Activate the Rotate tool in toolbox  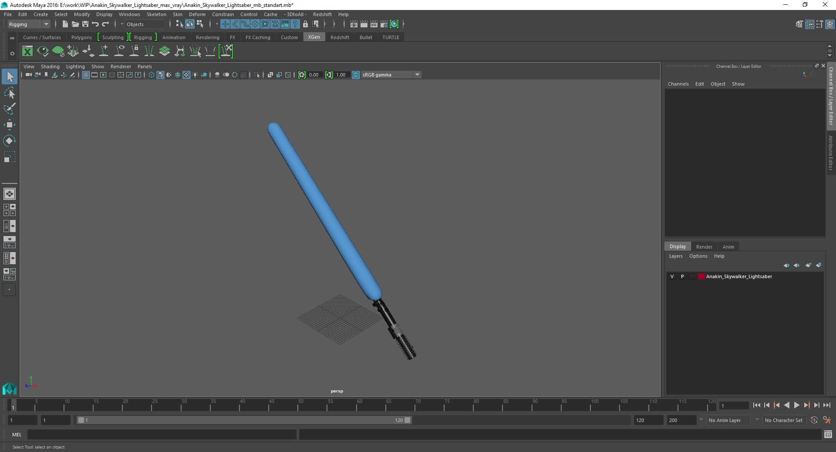(x=10, y=141)
